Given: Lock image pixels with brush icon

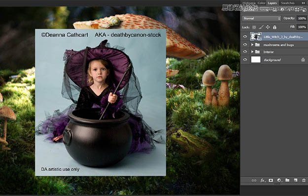Looking at the screenshot, I should click(261, 27).
